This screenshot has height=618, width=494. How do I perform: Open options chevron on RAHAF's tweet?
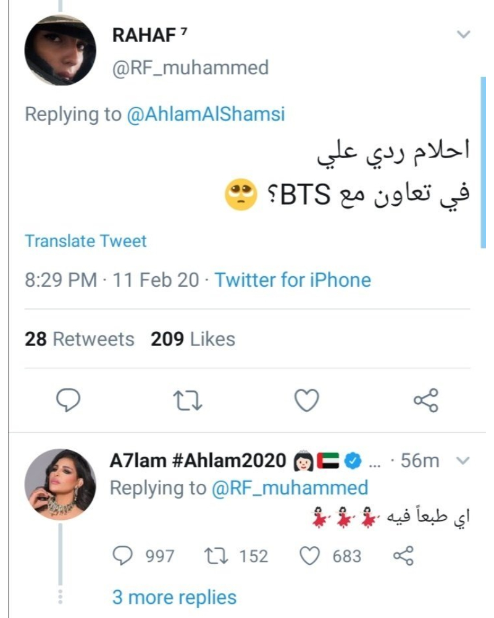point(463,35)
